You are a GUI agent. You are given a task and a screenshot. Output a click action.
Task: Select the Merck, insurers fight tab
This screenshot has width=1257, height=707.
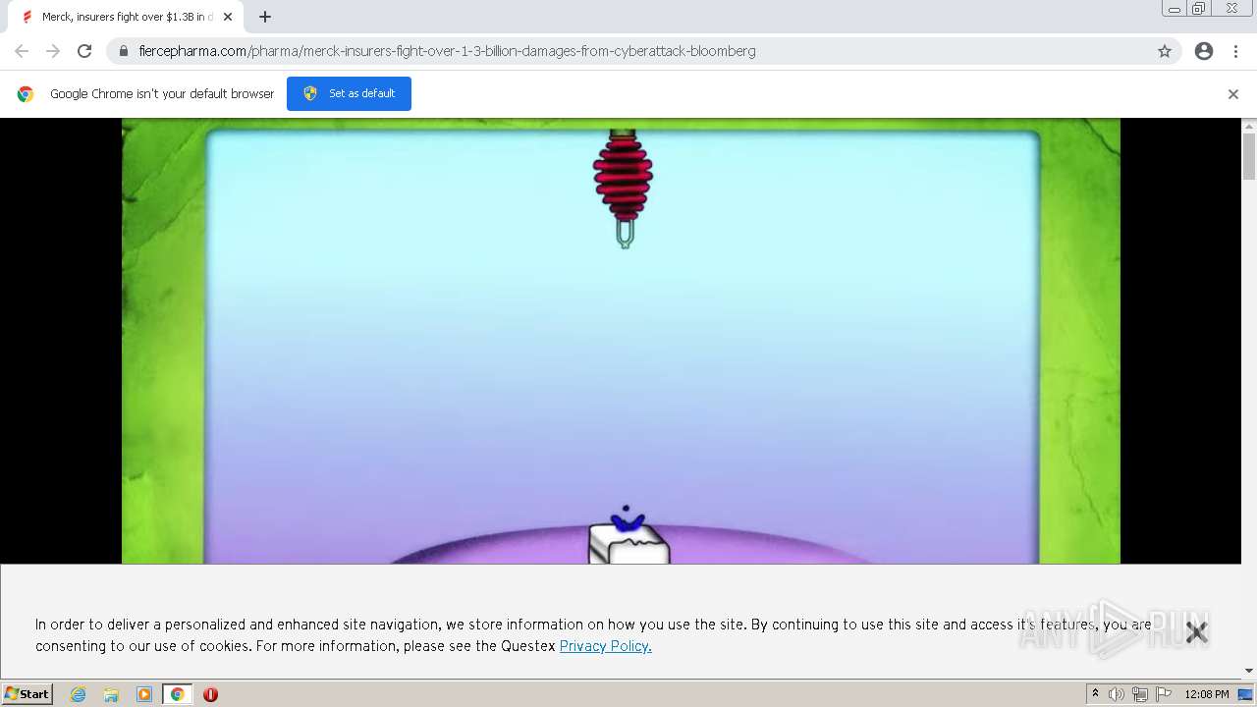click(x=126, y=17)
